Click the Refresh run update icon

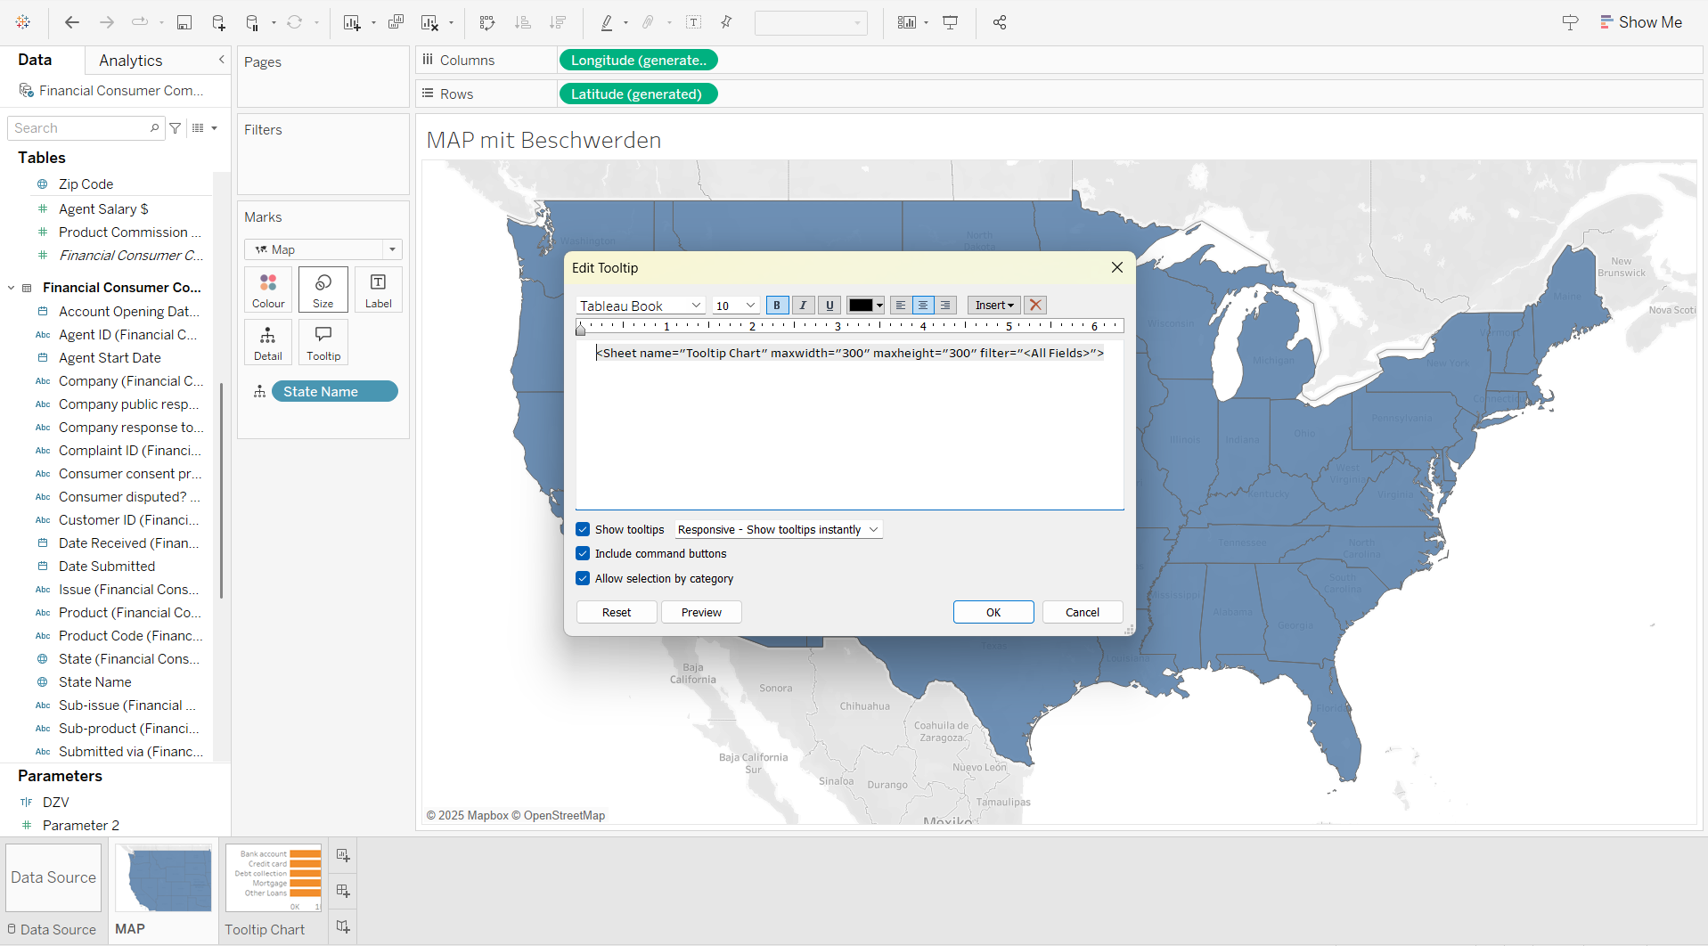coord(294,22)
